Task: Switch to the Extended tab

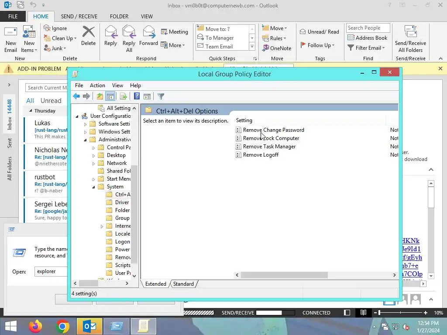Action: pos(156,284)
